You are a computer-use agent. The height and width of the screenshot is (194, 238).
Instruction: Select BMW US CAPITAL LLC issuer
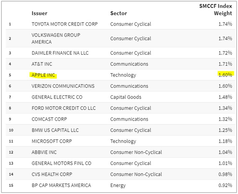coord(55,130)
